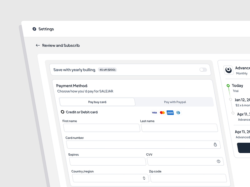This screenshot has width=250, height=187.
Task: Click the Diners Club card icon
Action: (178, 113)
